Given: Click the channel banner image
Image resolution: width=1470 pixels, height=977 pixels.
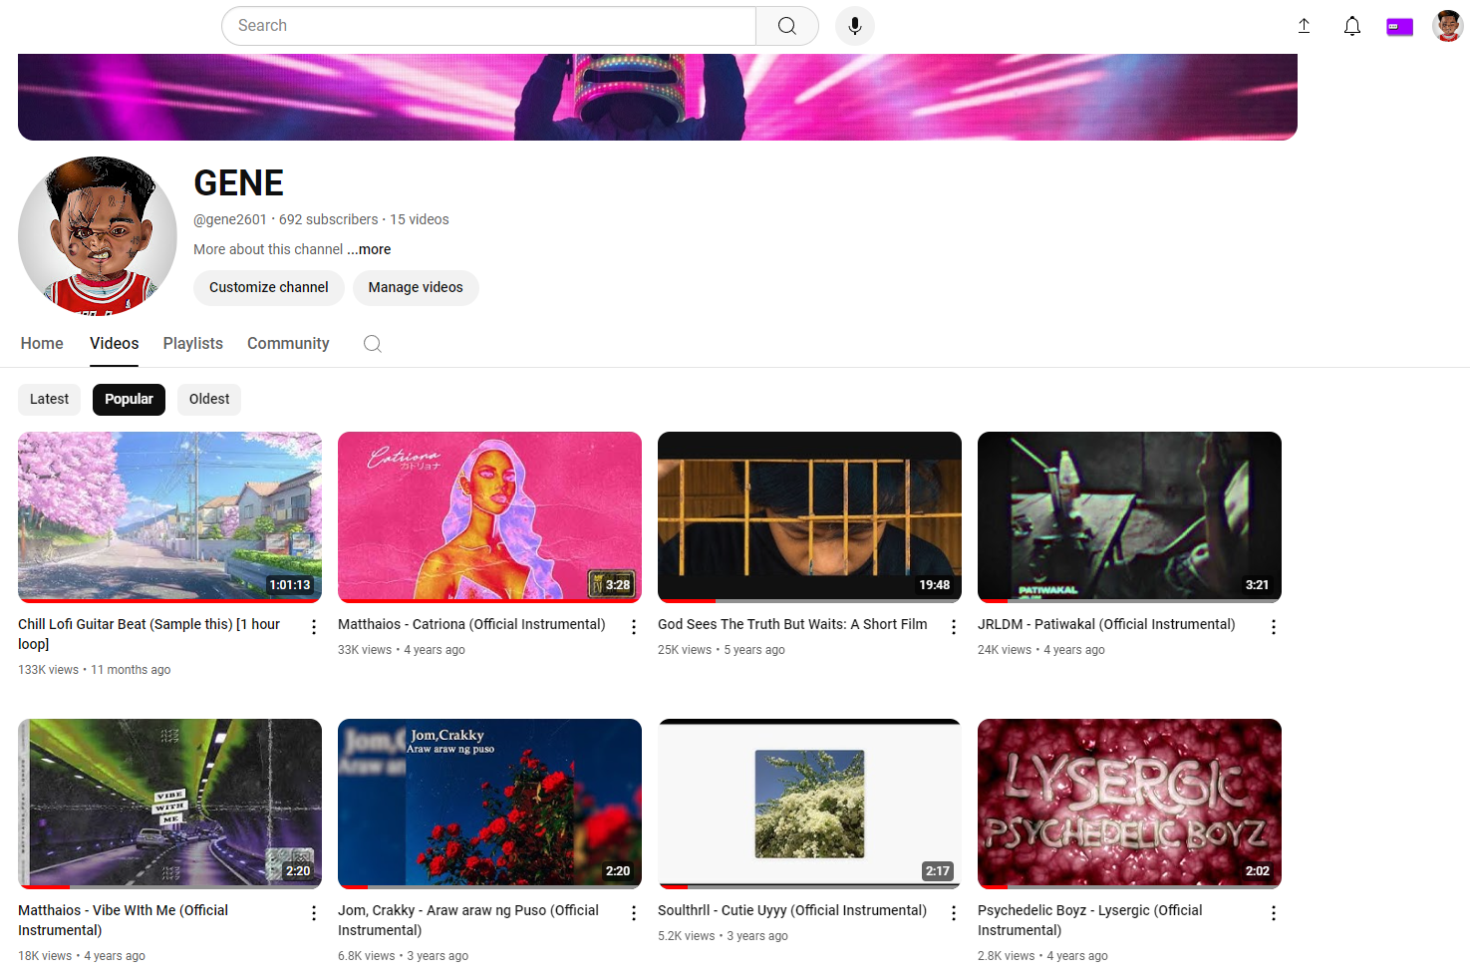Looking at the screenshot, I should [x=658, y=97].
